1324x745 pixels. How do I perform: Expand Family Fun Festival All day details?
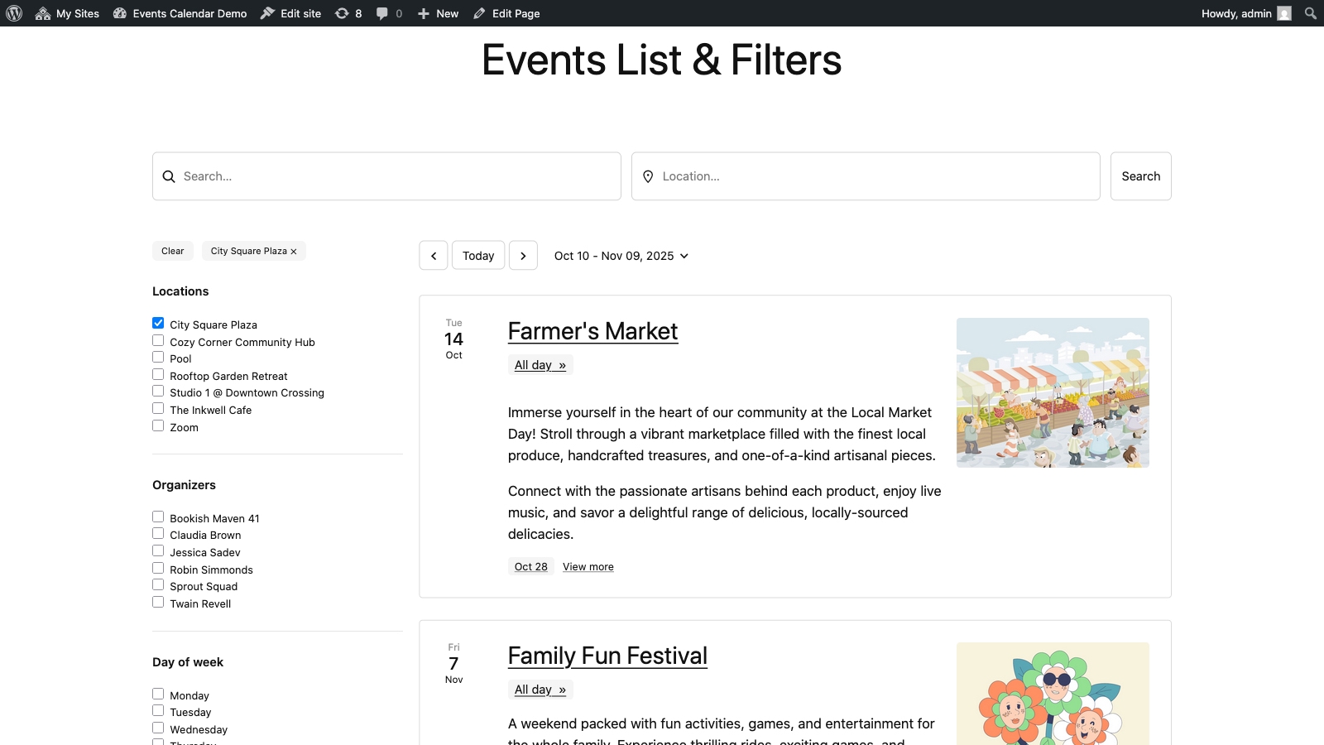(x=540, y=690)
